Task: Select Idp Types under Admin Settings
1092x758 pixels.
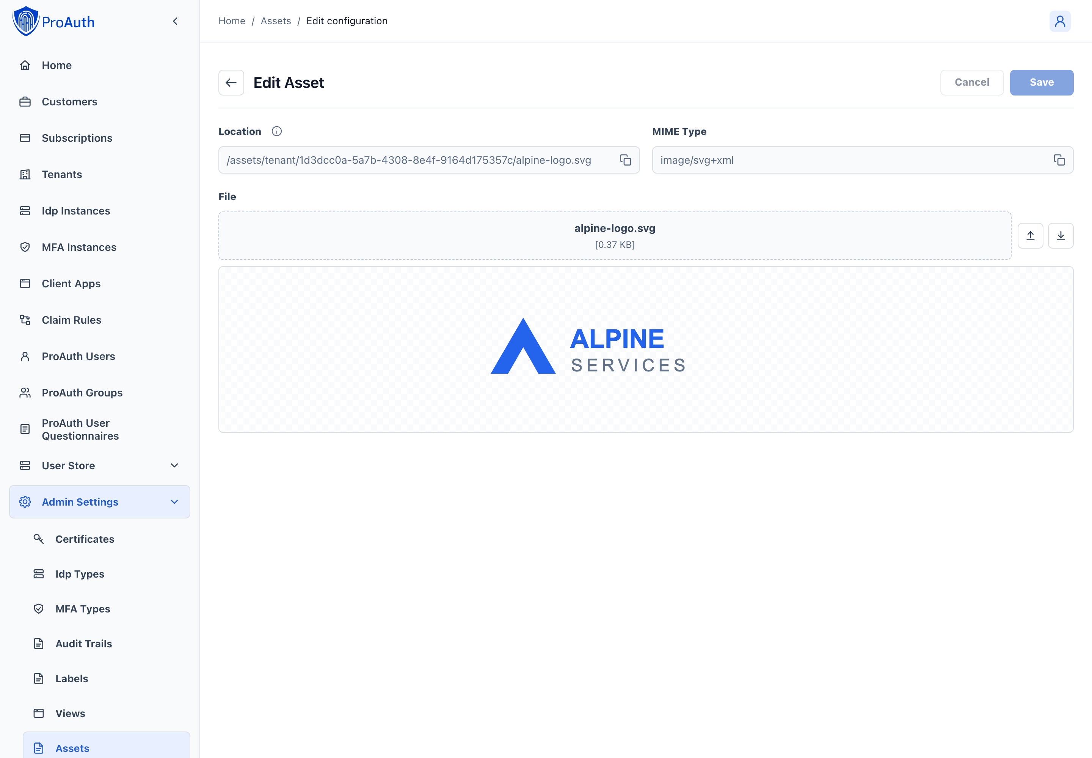Action: [107, 574]
